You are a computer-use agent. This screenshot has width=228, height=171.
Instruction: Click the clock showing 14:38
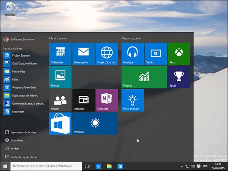pos(218,166)
